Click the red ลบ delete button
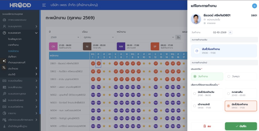Screen dimensions: 259x131 pos(207,126)
